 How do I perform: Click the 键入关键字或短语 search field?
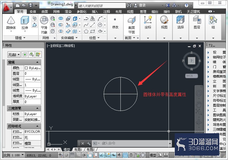(102, 6)
